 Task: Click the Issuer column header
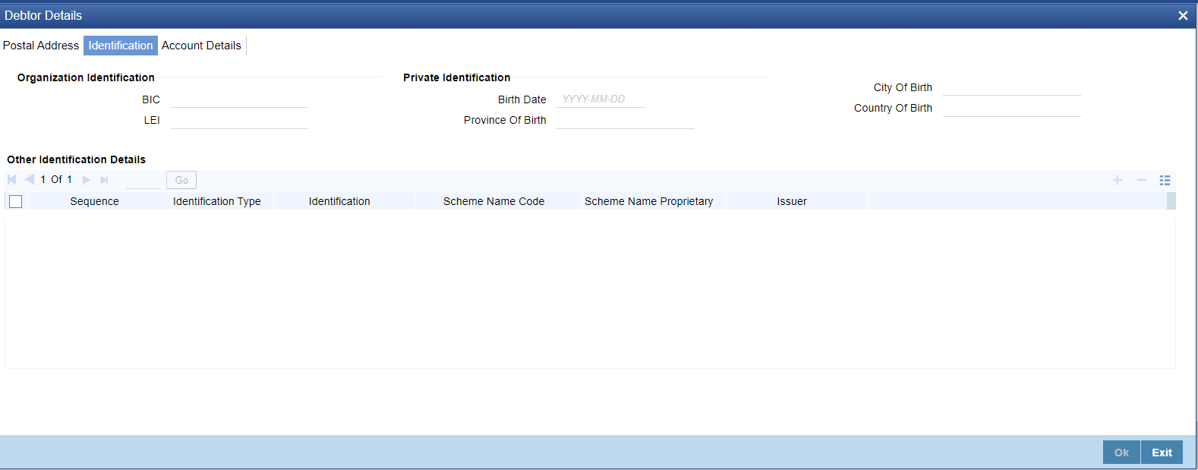click(x=792, y=201)
